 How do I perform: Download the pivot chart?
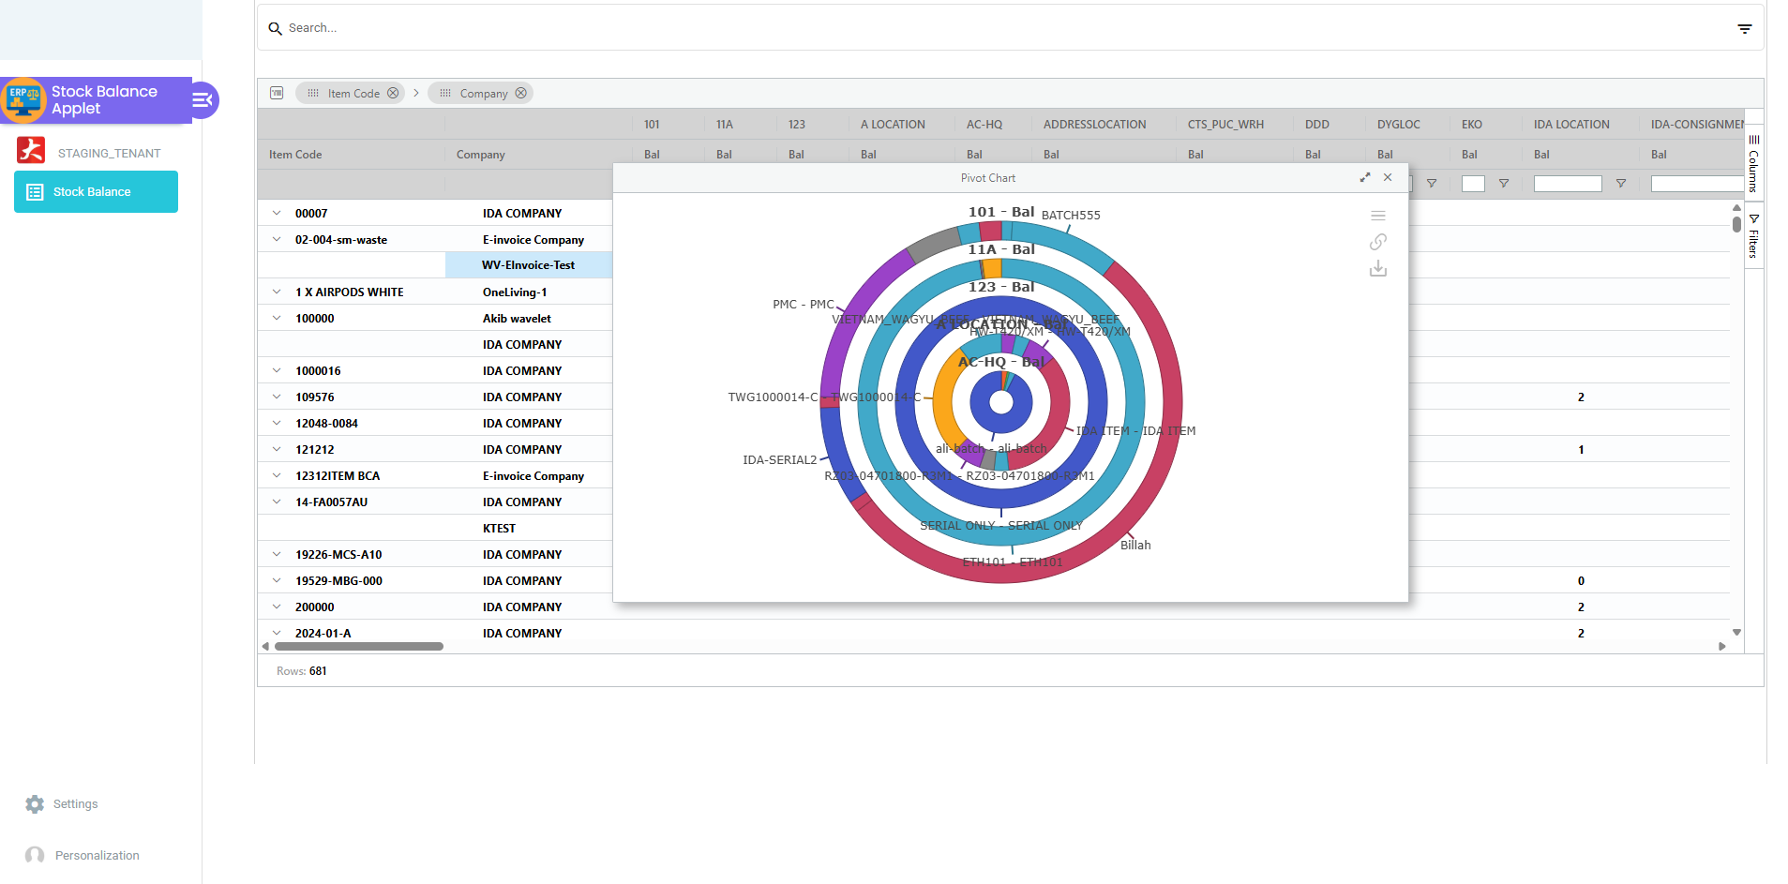click(1377, 269)
